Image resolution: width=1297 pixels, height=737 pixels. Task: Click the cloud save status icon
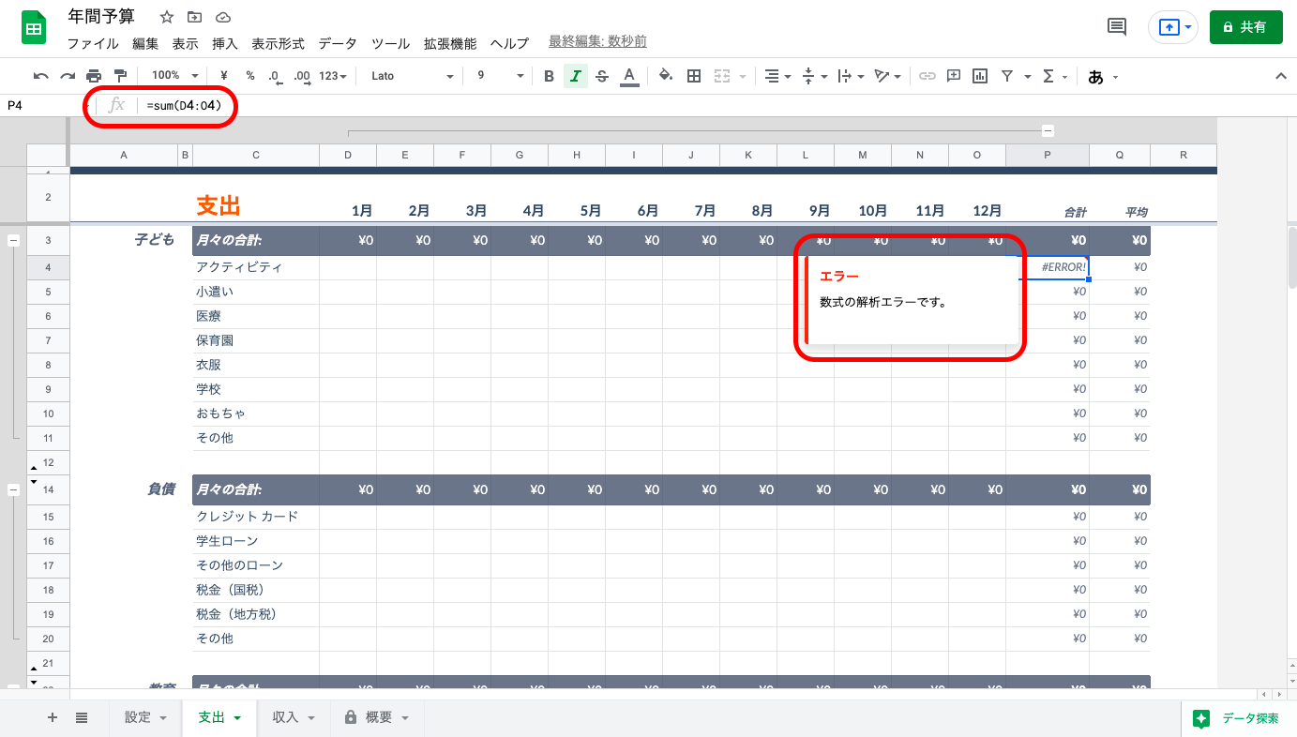click(x=222, y=18)
